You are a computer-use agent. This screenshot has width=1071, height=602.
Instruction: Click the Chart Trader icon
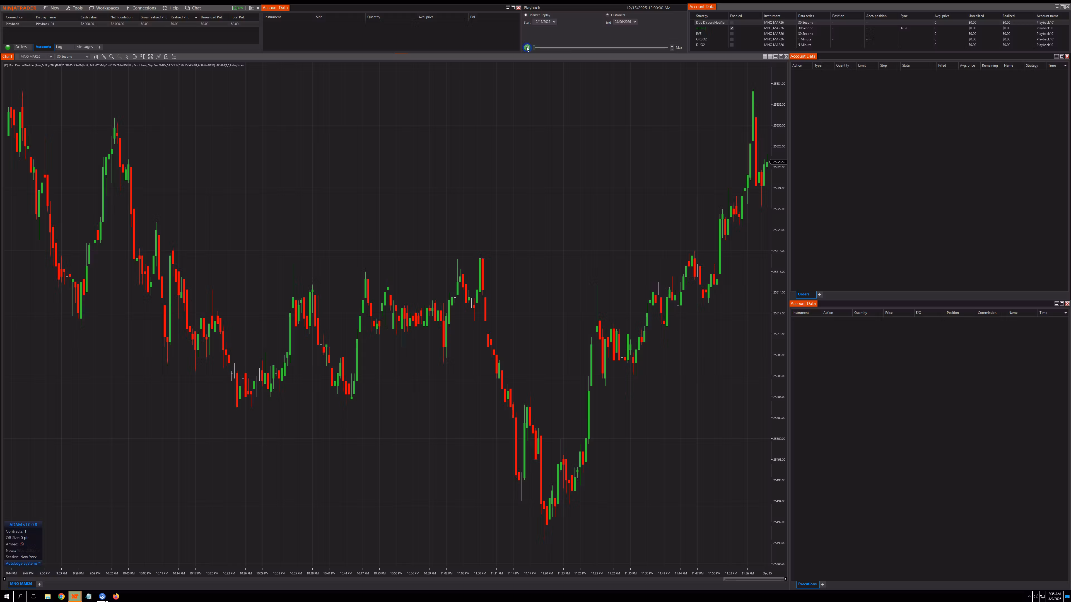tap(143, 57)
